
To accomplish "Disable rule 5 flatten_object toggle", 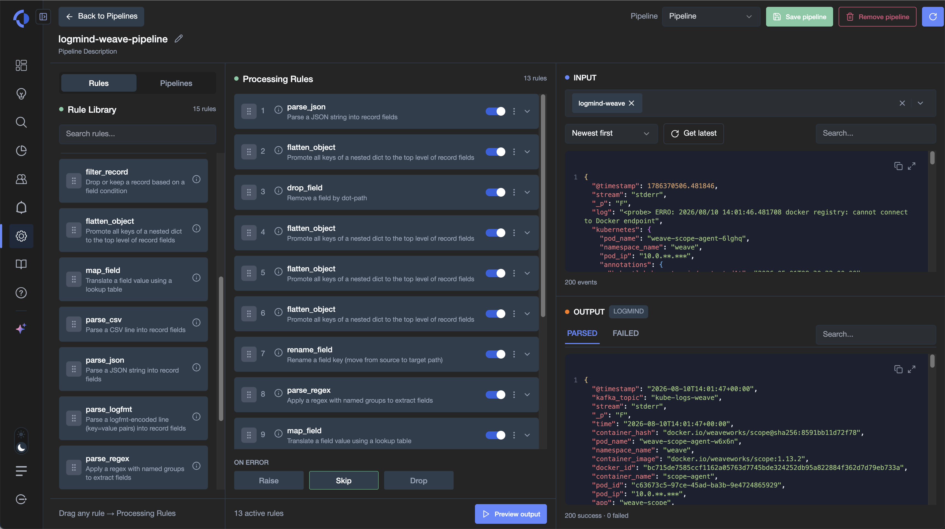I will pyautogui.click(x=495, y=273).
